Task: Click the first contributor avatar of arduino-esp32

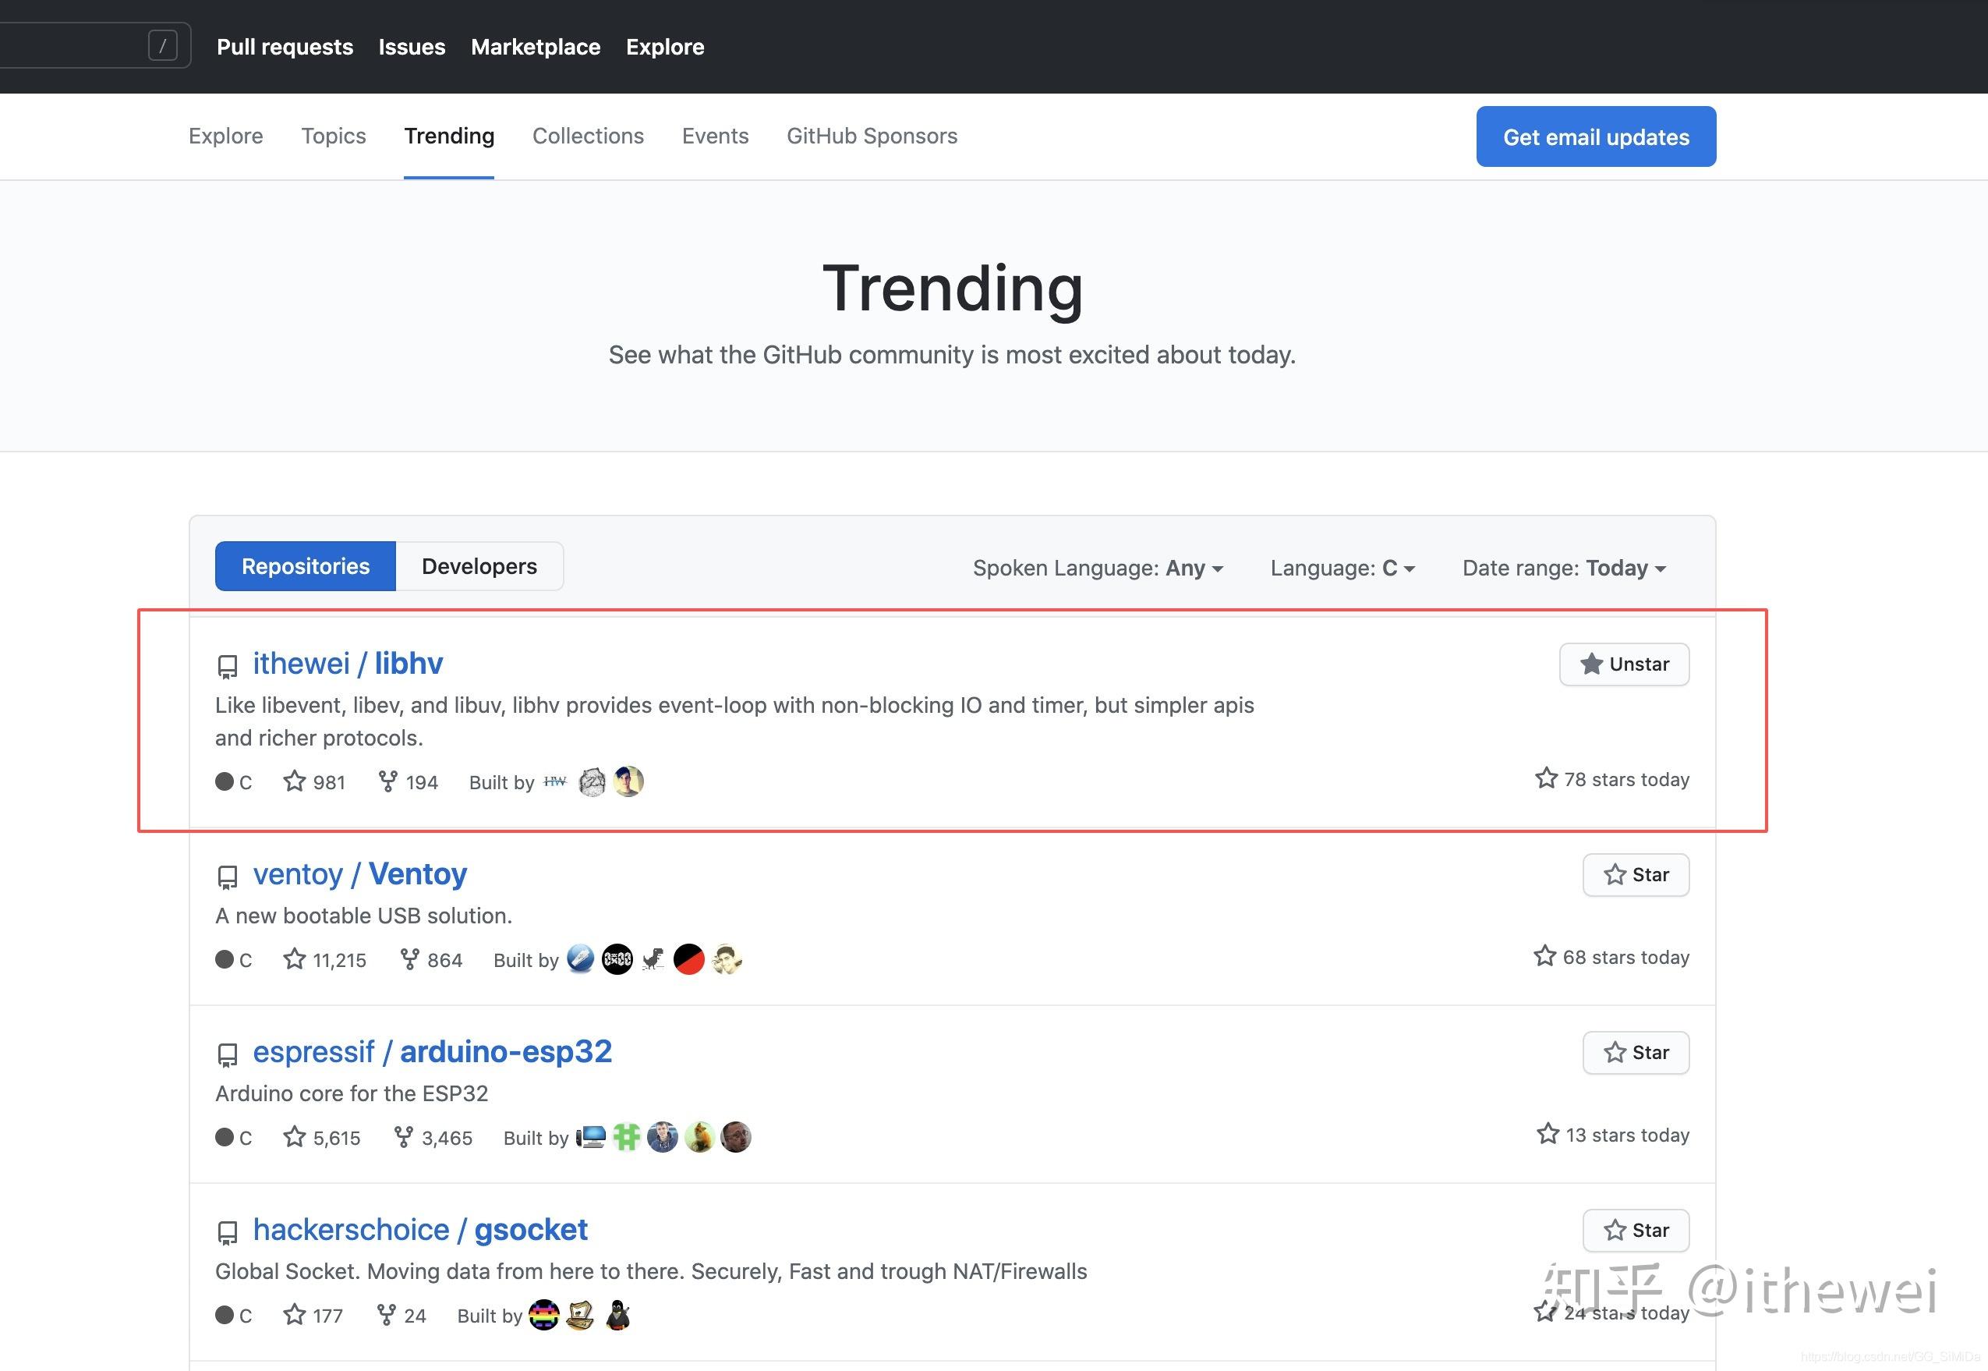Action: (x=591, y=1136)
